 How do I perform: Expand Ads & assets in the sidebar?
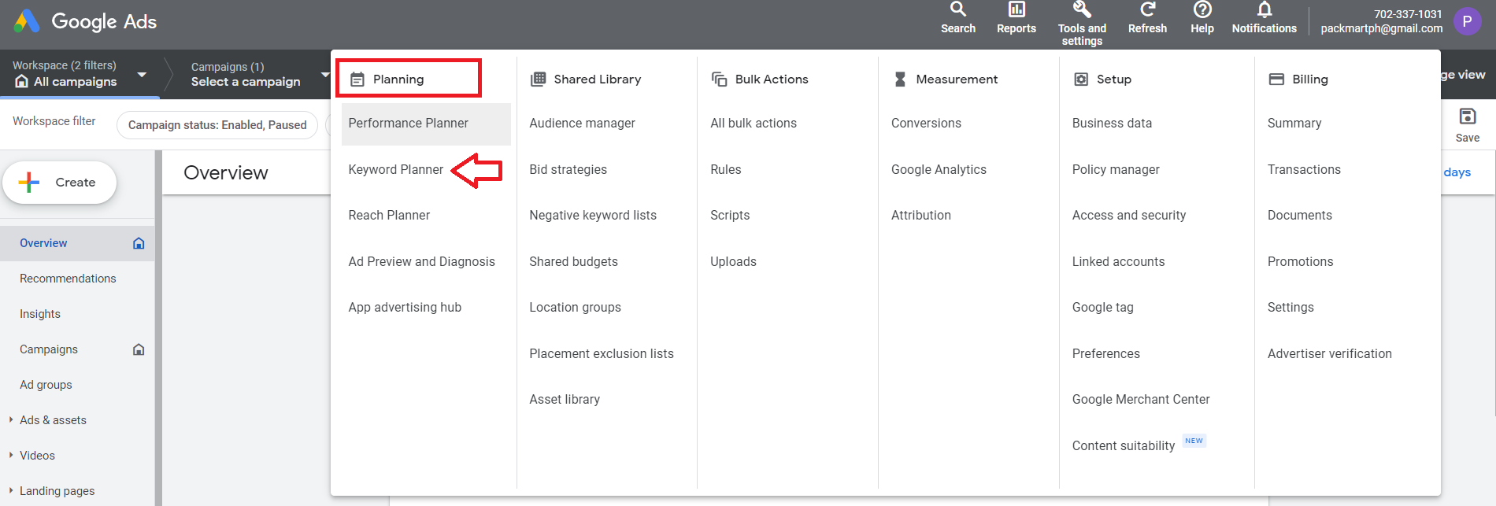click(11, 419)
